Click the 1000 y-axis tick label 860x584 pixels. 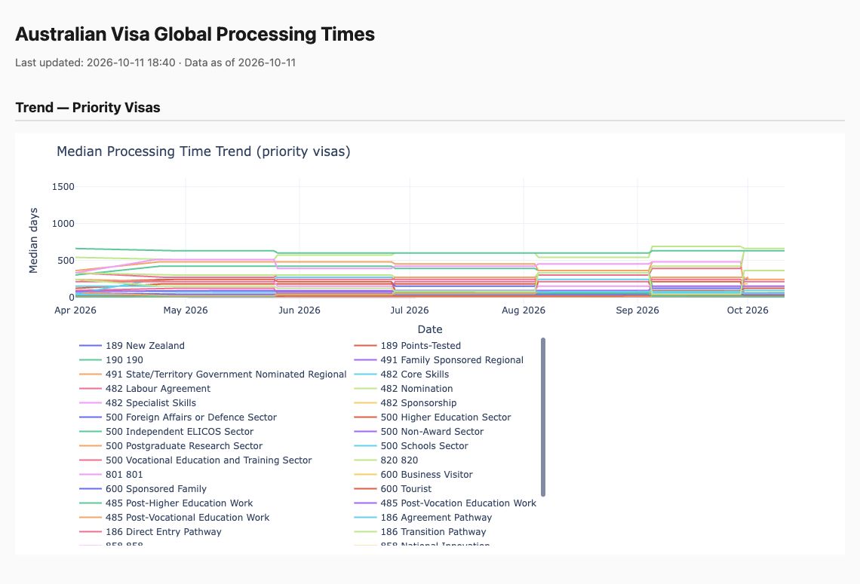click(63, 224)
